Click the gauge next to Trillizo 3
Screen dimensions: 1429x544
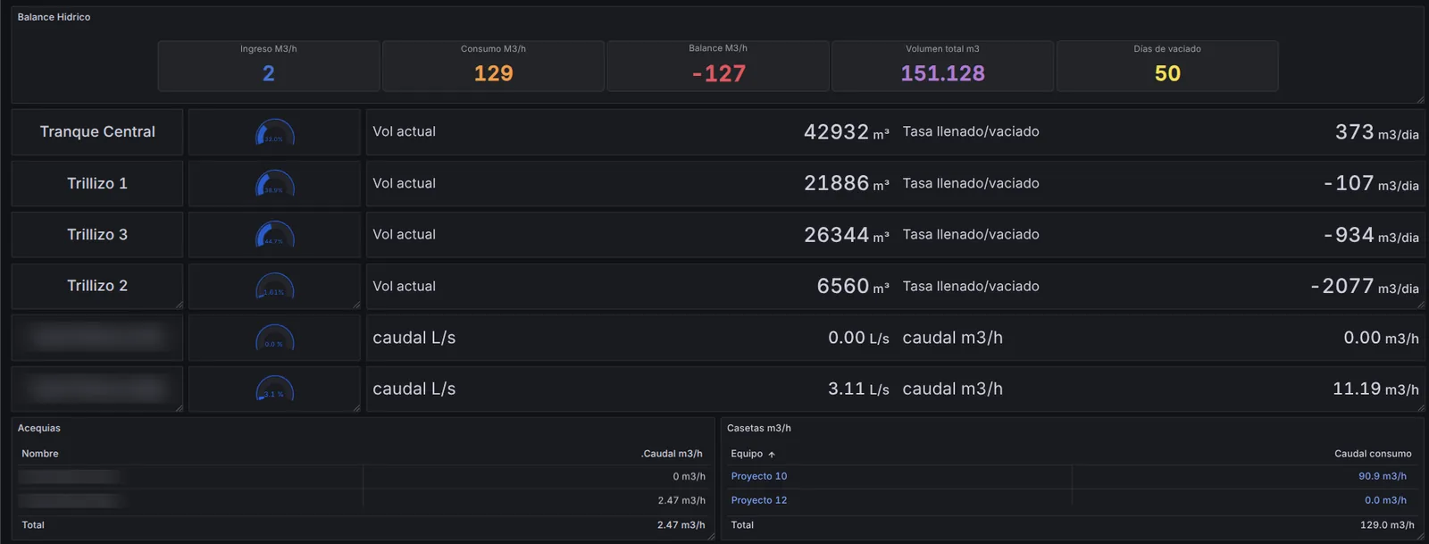pos(275,235)
